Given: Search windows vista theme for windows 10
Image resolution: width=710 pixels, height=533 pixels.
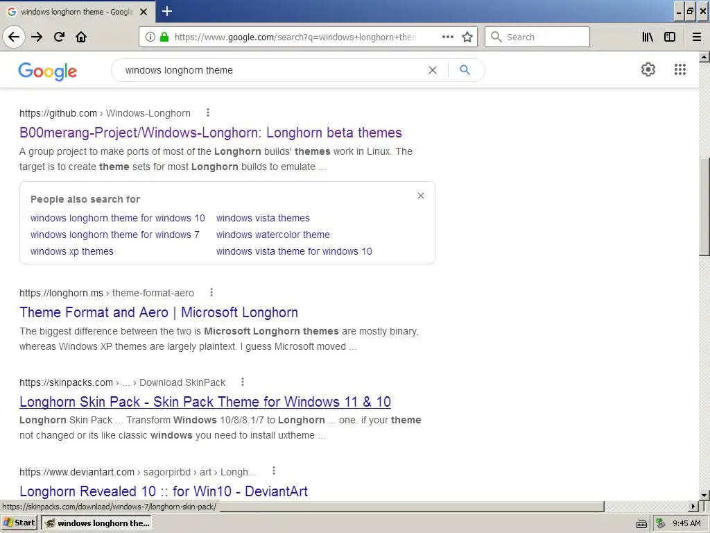Looking at the screenshot, I should [x=294, y=251].
